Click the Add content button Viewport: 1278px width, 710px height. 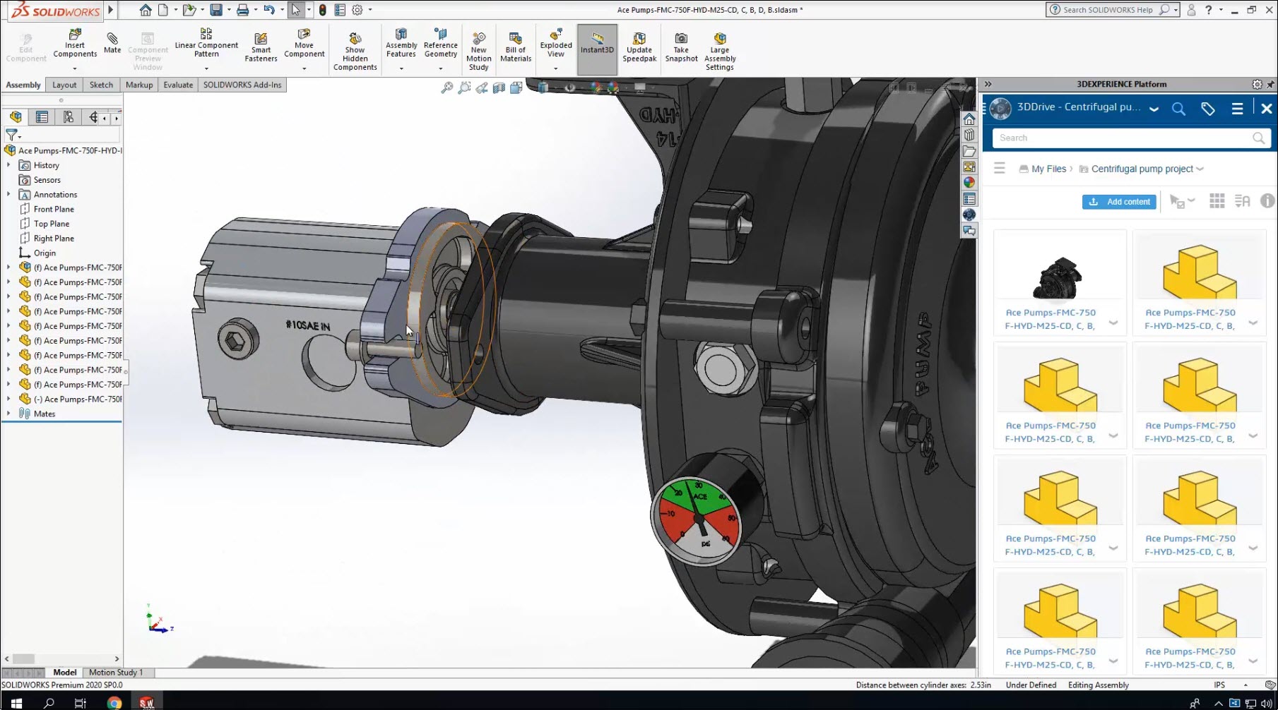pos(1118,201)
